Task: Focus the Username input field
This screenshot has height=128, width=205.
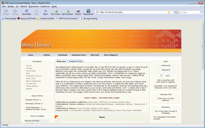Action: [166, 68]
